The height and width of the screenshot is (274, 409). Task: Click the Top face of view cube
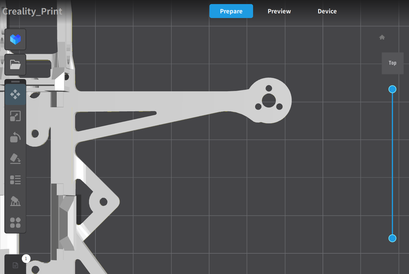(x=392, y=63)
